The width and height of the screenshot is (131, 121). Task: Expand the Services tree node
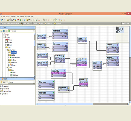(6, 42)
